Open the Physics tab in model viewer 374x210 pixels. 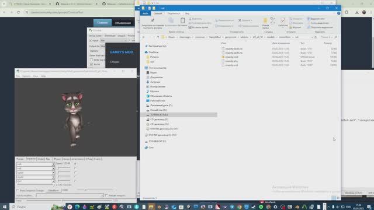[57, 159]
